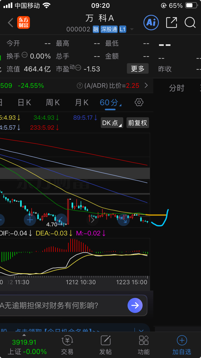Tap the 更多 button
Screen dimensions: 201x358
tap(138, 69)
